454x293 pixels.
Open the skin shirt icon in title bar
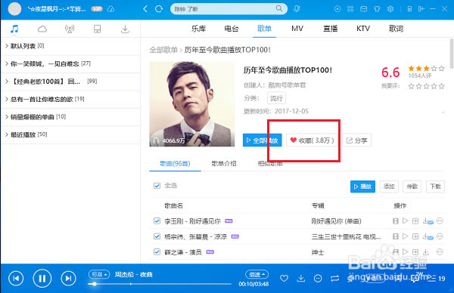click(377, 9)
